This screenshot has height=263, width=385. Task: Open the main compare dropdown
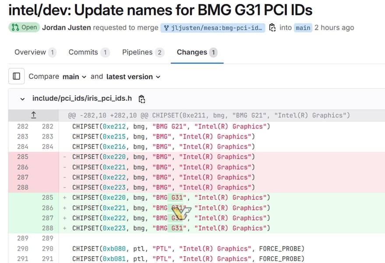74,77
